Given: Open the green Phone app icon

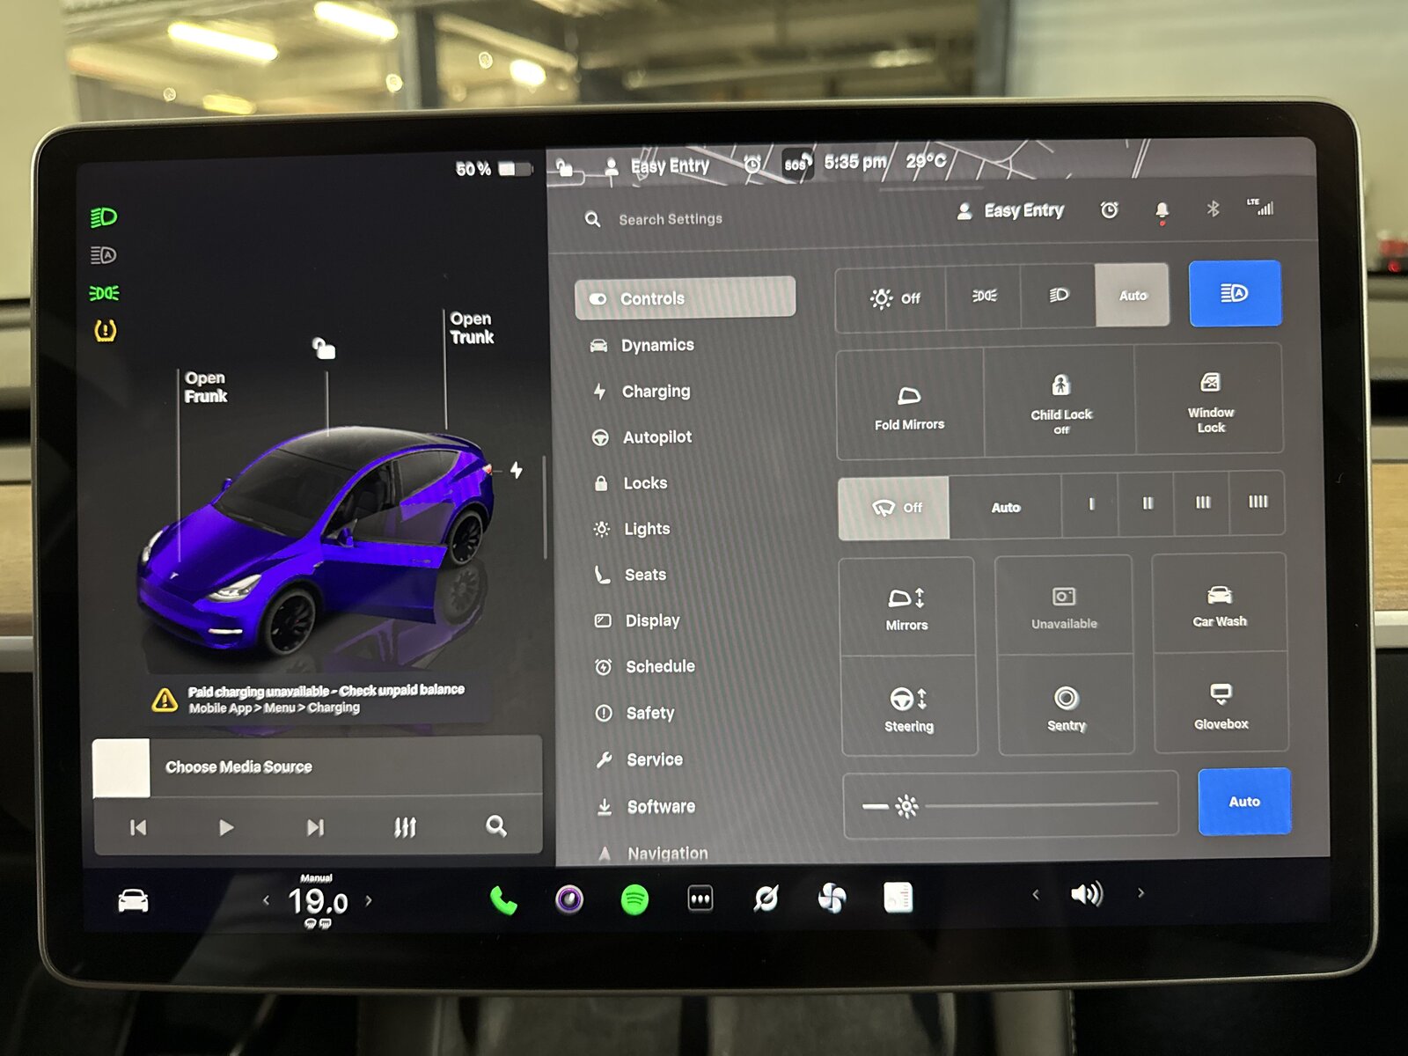Looking at the screenshot, I should (503, 900).
